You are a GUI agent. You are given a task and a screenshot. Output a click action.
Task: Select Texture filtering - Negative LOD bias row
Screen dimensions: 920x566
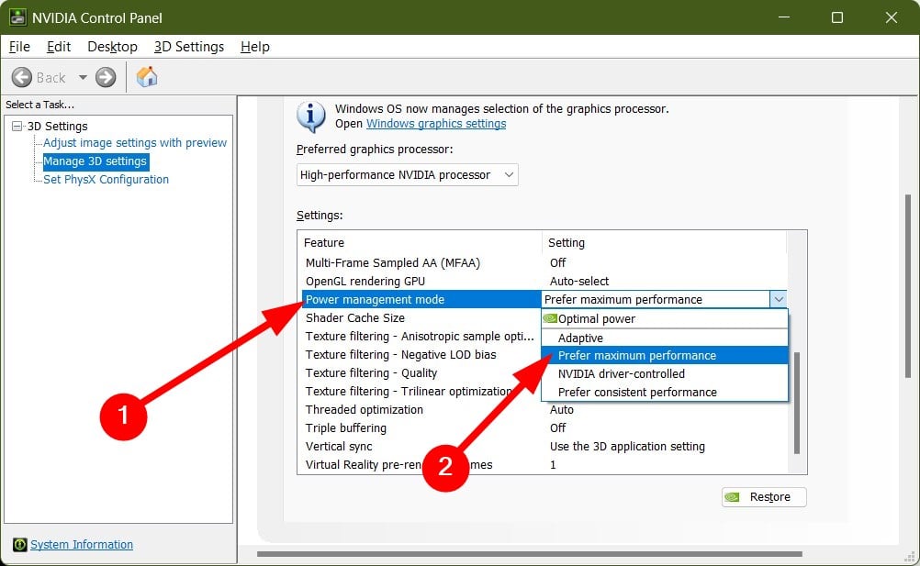421,354
